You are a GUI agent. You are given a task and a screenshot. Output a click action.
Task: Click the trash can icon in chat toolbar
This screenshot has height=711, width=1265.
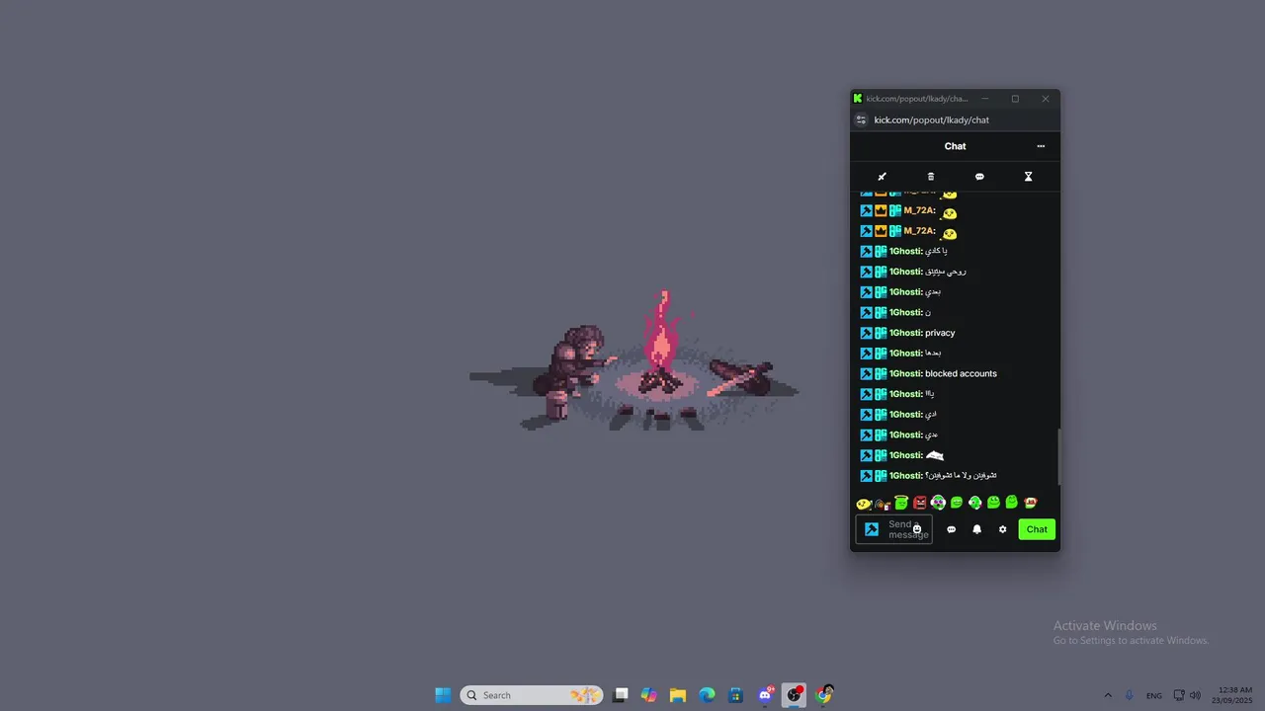(931, 177)
